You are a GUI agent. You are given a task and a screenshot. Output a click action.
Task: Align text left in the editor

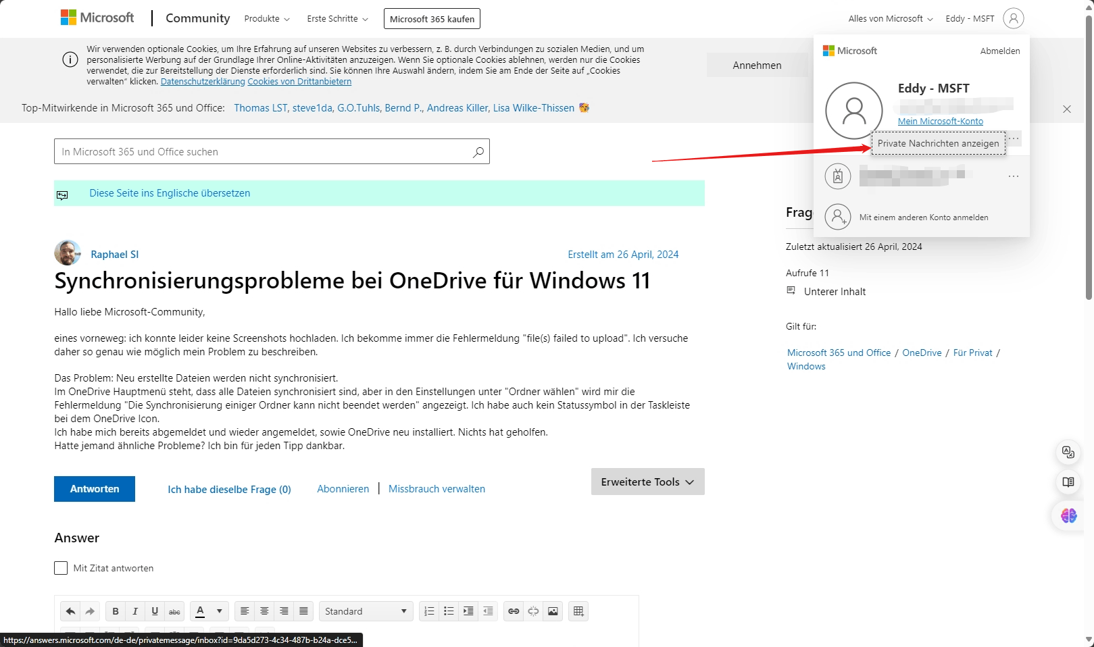(x=245, y=611)
